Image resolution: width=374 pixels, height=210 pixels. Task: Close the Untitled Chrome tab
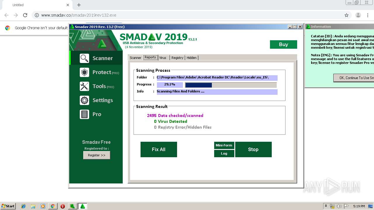[x=68, y=5]
